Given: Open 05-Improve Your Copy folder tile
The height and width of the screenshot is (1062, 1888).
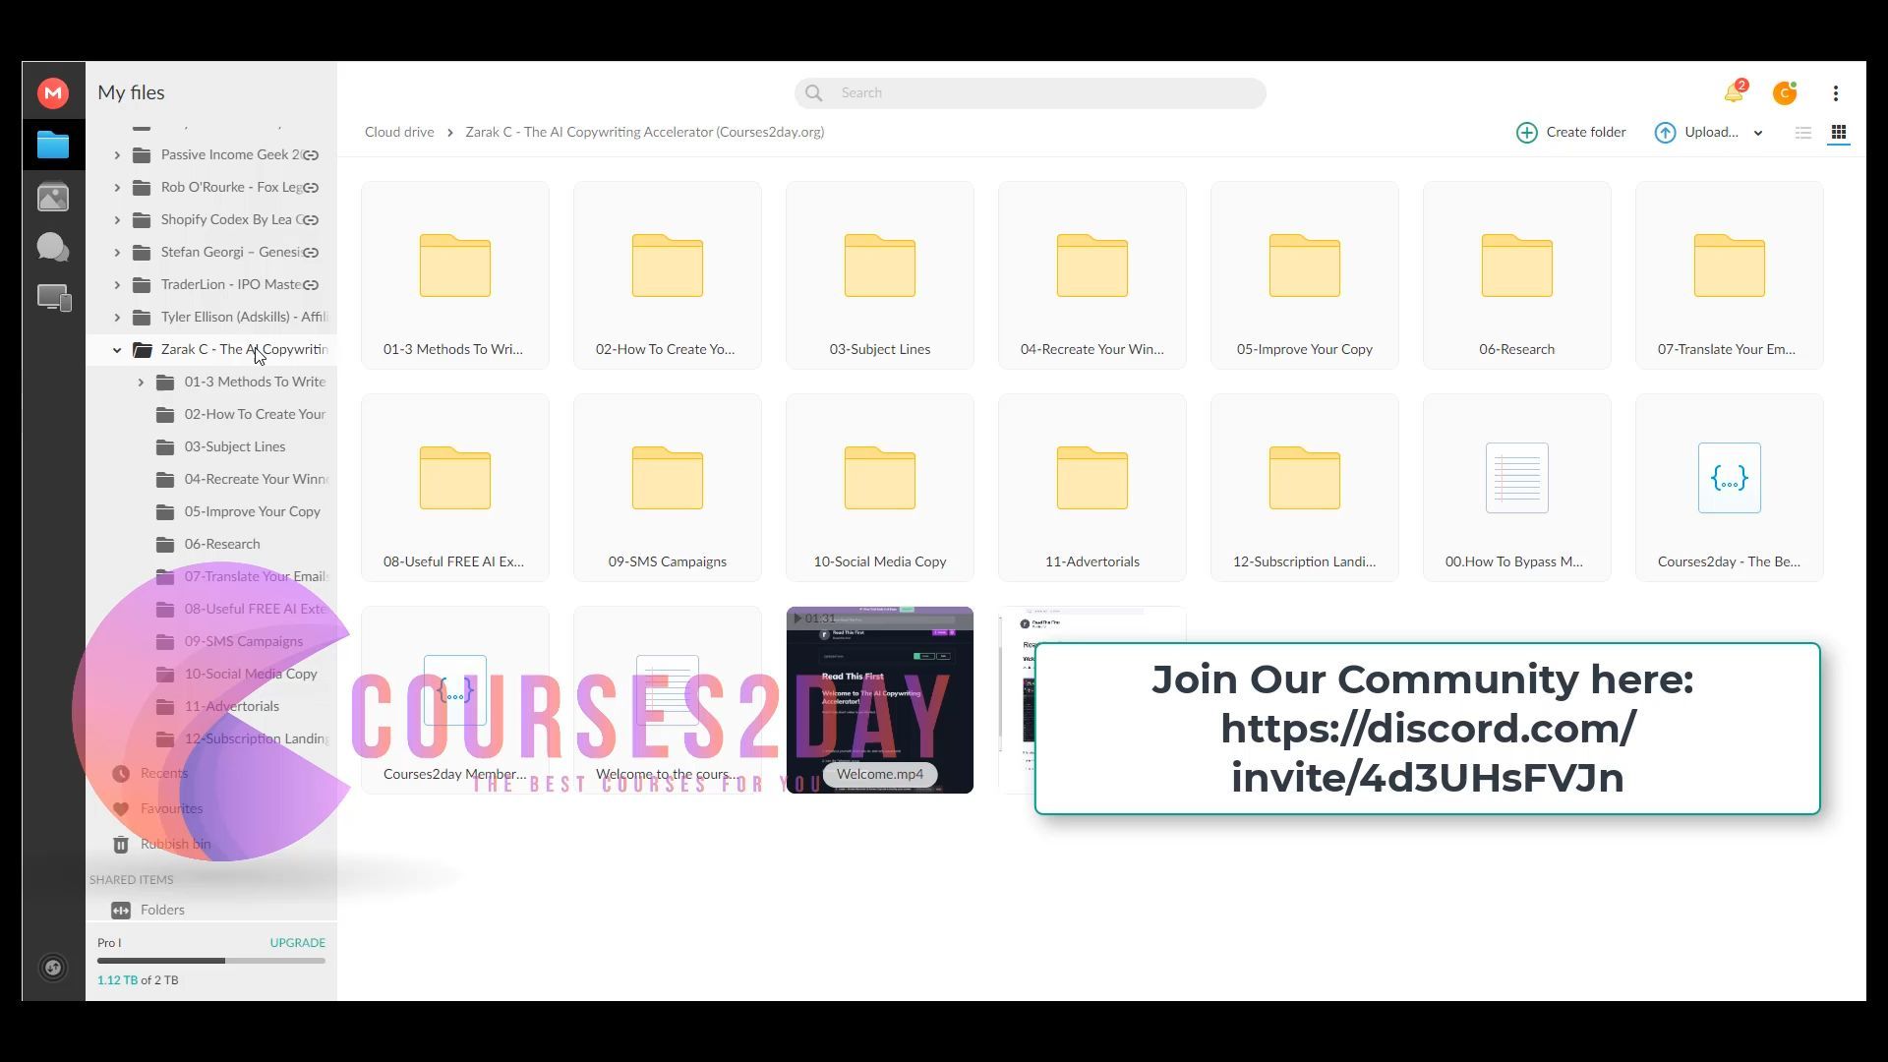Looking at the screenshot, I should 1305,275.
